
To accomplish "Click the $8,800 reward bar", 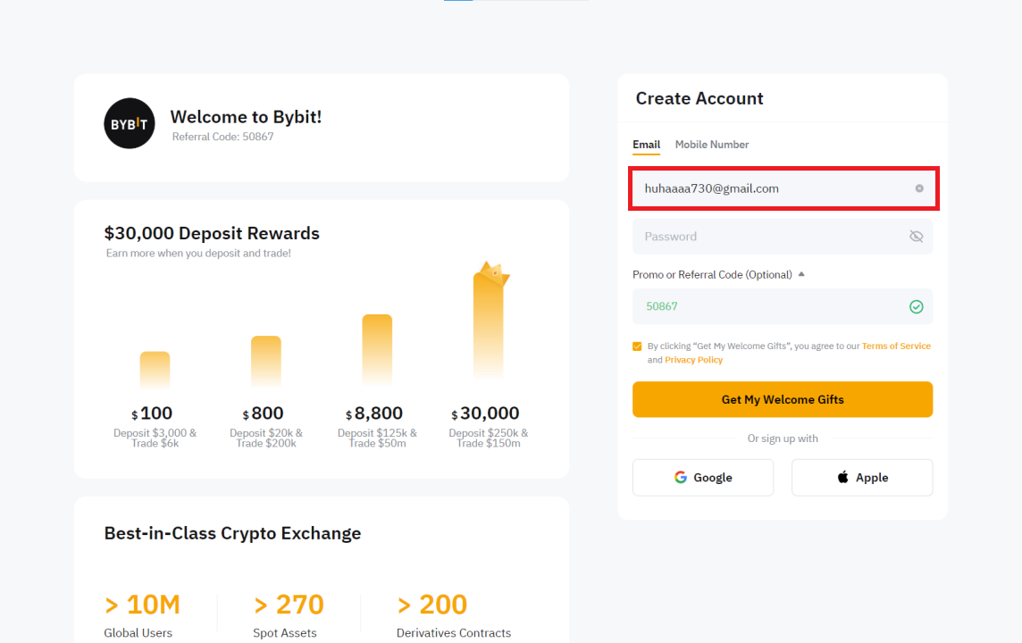I will click(377, 350).
